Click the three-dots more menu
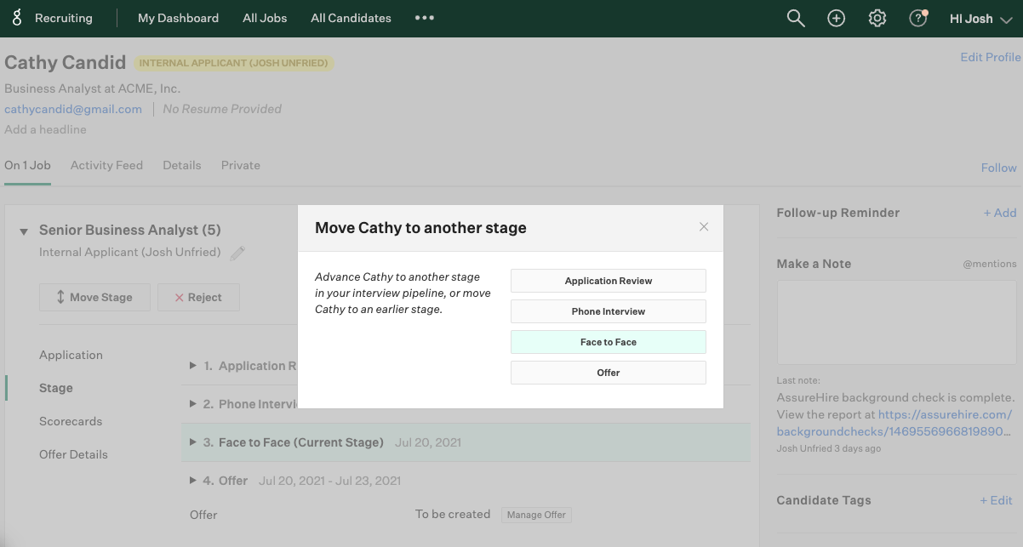The width and height of the screenshot is (1023, 547). [x=425, y=18]
